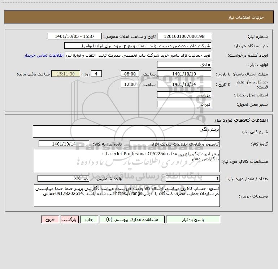The width and height of the screenshot is (278, 269).
Task: Click the توضیحات خریدار text area
Action: 127,196
